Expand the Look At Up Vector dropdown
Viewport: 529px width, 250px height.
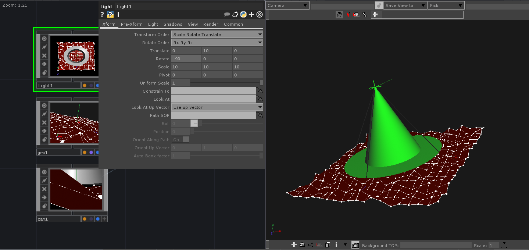click(x=217, y=107)
